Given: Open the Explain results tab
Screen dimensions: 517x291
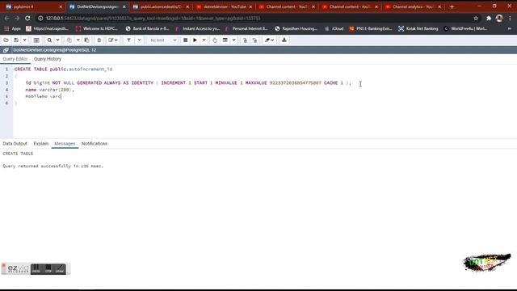Looking at the screenshot, I should [41, 144].
